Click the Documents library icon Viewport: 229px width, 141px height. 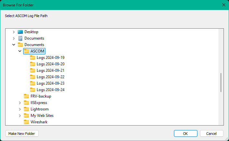coord(20,38)
